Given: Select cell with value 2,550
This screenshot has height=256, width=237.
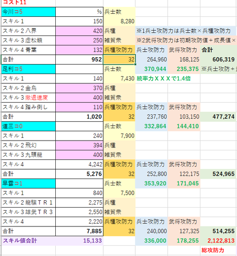Looking at the screenshot, I should tap(79, 212).
